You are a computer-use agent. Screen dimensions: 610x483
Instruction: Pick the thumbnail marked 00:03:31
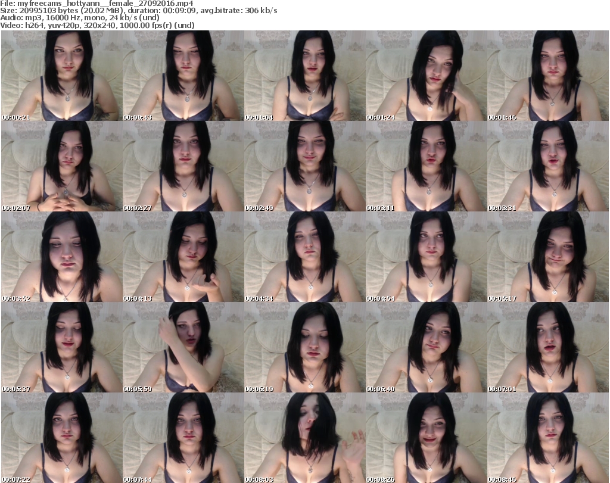[547, 166]
